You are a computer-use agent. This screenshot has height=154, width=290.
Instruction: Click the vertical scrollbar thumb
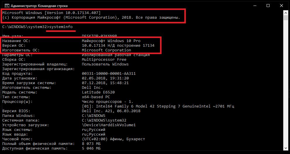(286, 18)
